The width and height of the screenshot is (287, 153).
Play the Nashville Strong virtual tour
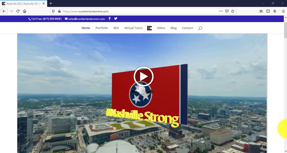[x=143, y=77]
